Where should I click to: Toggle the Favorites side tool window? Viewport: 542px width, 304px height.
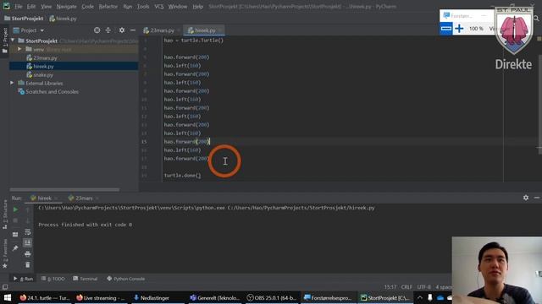click(x=5, y=253)
